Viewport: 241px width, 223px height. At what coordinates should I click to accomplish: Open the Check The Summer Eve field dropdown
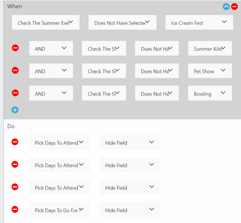click(x=45, y=22)
